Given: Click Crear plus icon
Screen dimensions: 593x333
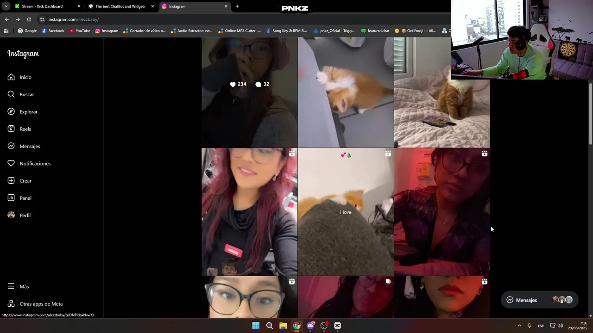Looking at the screenshot, I should (11, 181).
